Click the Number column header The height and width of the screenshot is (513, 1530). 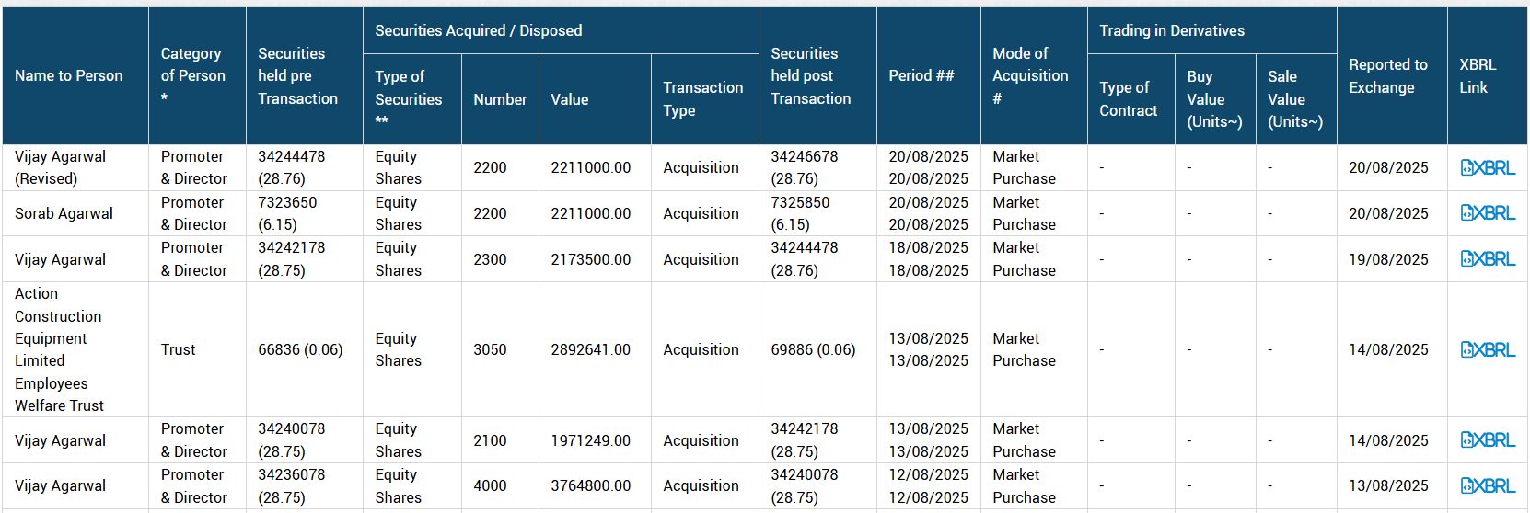point(500,99)
